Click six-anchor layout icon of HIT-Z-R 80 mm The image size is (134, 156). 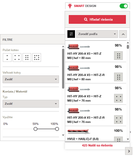click(x=118, y=77)
